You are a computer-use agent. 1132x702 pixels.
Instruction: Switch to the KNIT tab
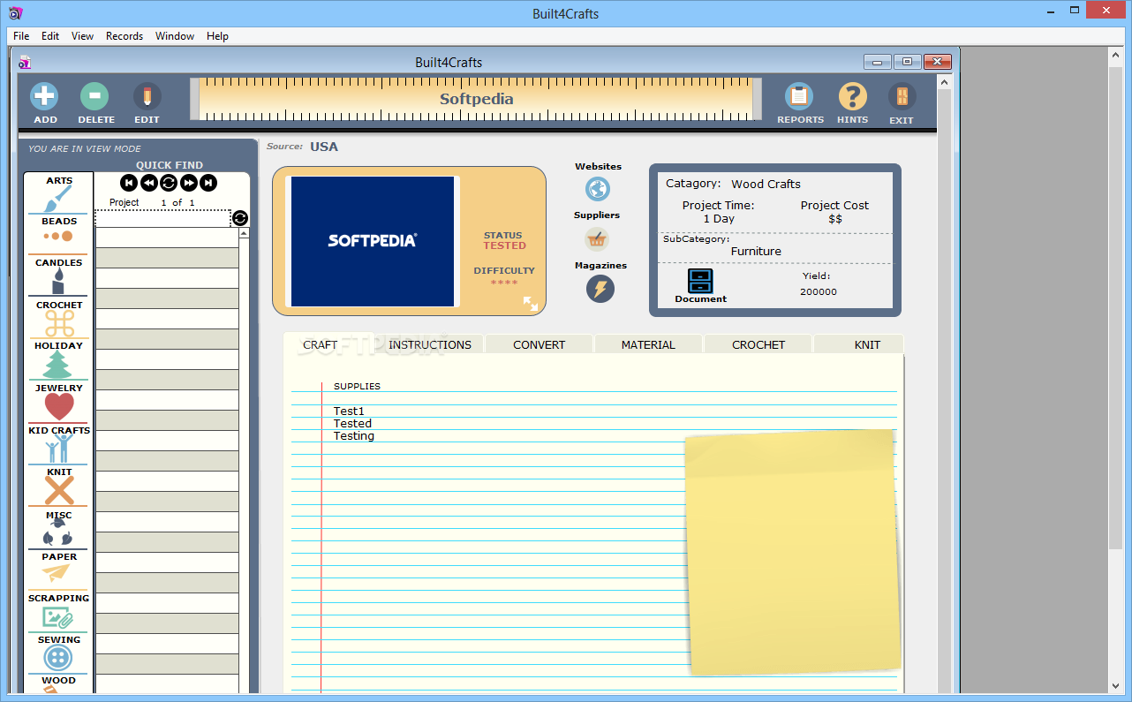click(867, 344)
